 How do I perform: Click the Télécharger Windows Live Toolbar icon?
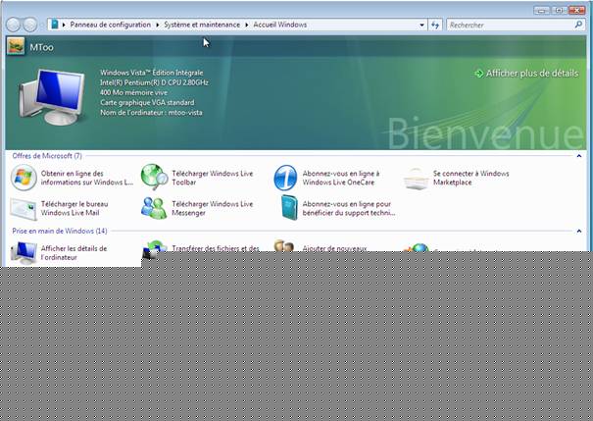[154, 178]
